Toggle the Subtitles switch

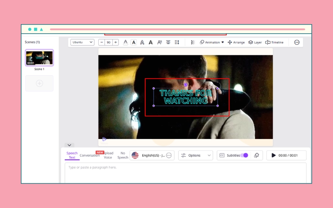click(244, 155)
